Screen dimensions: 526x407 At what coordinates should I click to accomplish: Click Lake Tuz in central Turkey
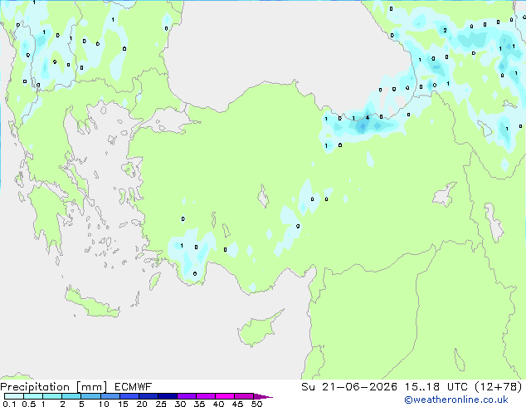coord(263,197)
